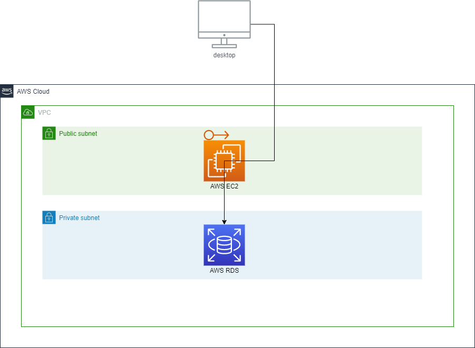Click the AWS RDS database icon
This screenshot has width=475, height=348.
point(224,245)
